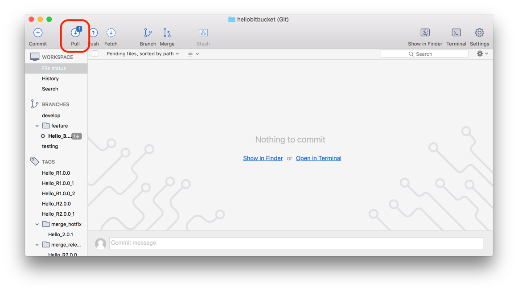This screenshot has height=292, width=518.
Task: Click the Stash toolbar icon
Action: tap(203, 33)
